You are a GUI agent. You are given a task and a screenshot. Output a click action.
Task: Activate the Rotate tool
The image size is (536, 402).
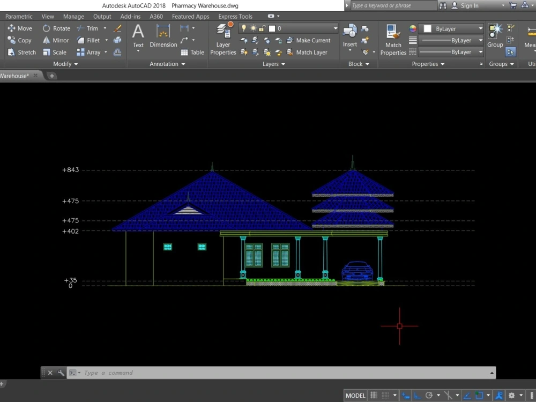click(56, 28)
